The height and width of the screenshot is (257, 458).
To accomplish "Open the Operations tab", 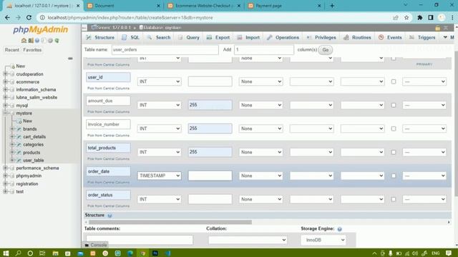I will pos(283,38).
